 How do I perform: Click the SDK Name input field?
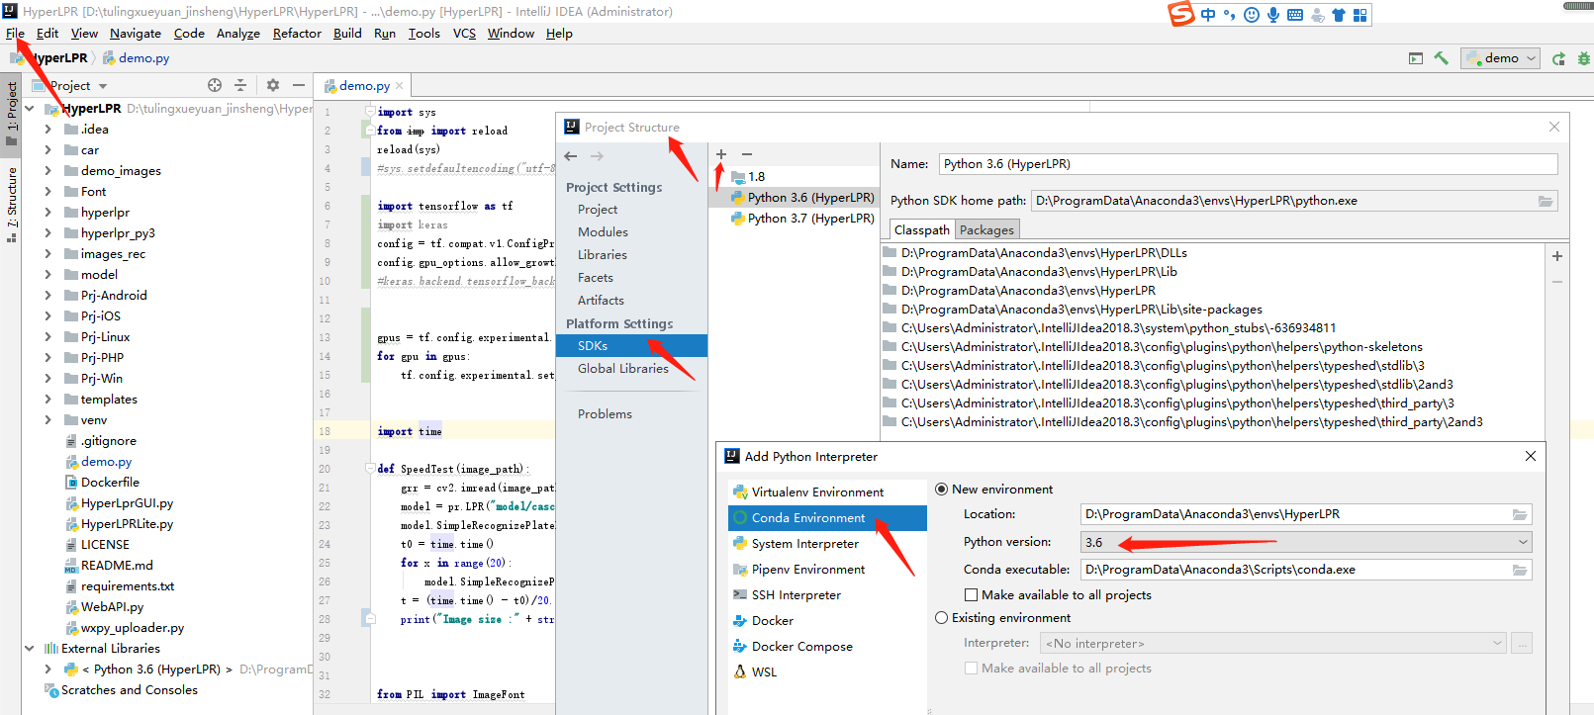[x=1248, y=164]
